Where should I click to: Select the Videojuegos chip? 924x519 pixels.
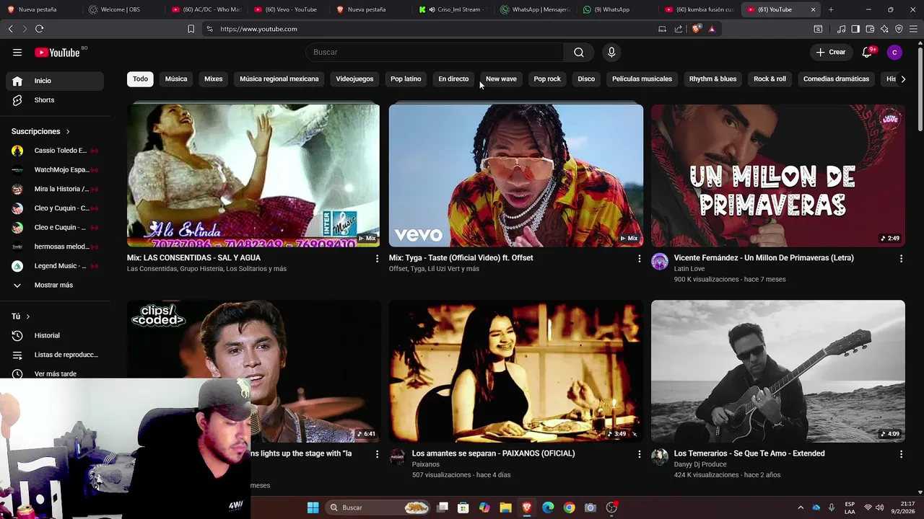pos(354,79)
